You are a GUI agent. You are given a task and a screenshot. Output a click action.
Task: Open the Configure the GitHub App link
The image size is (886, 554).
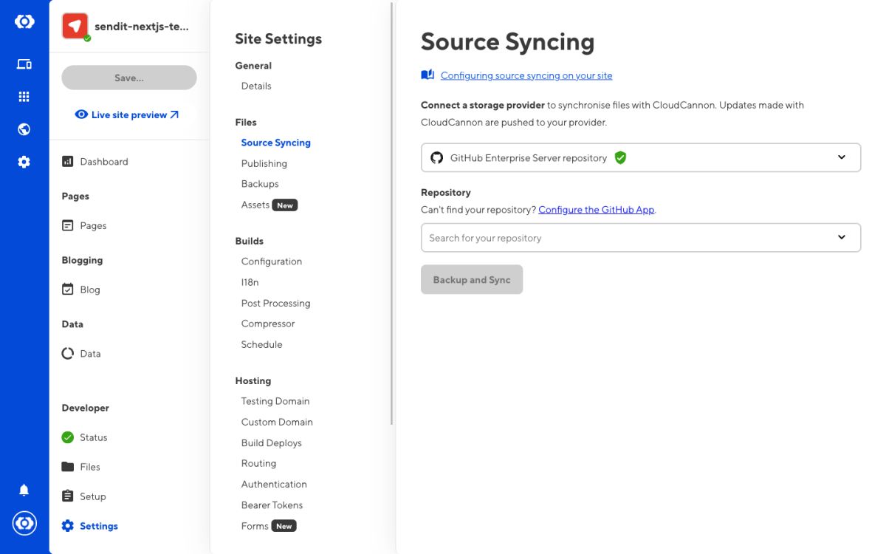pos(596,210)
